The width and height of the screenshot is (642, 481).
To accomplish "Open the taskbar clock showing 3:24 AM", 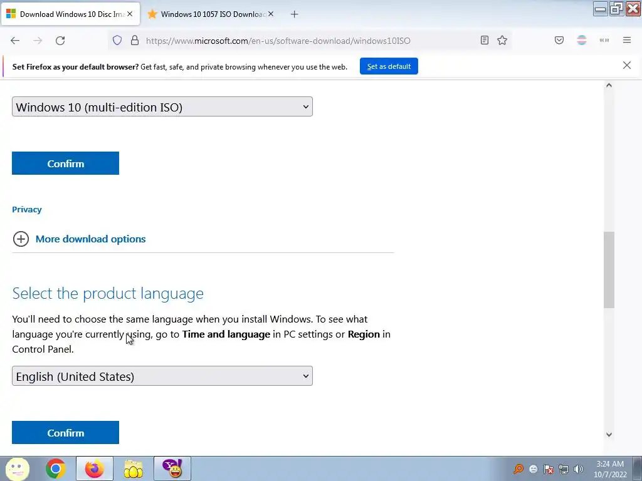I will point(610,469).
